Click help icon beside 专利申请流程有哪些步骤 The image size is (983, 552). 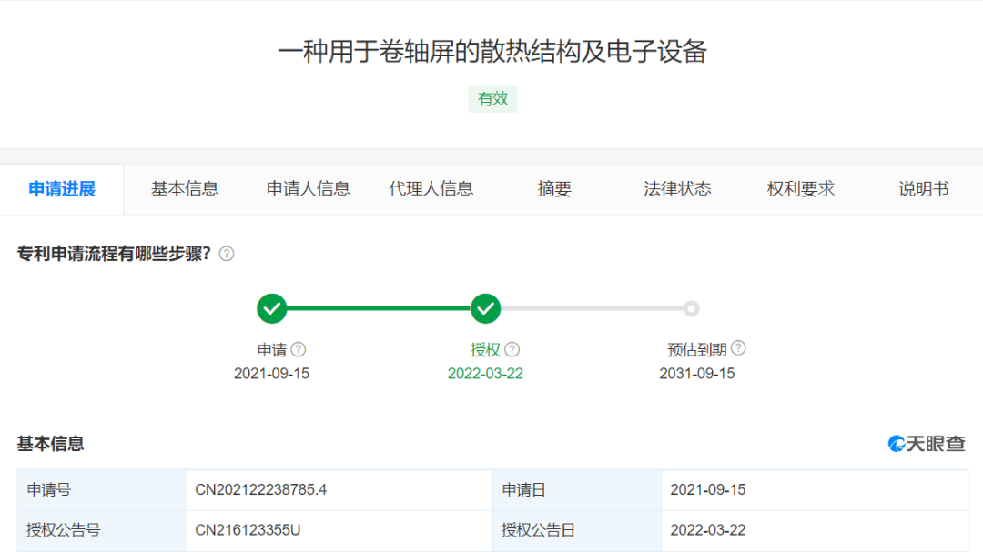(x=227, y=254)
